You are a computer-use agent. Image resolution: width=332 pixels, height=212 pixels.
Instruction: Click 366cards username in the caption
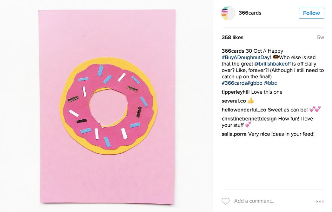pyautogui.click(x=233, y=51)
